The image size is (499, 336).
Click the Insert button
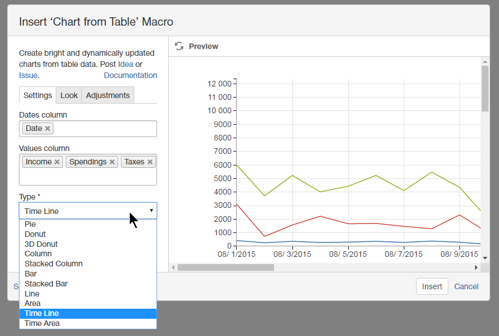[x=432, y=286]
